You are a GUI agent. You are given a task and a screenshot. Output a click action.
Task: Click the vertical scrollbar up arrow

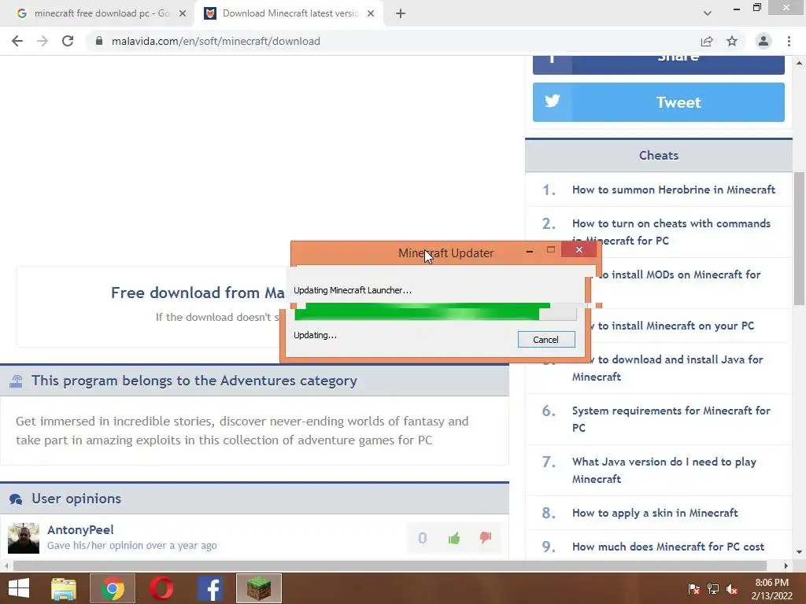(800, 63)
